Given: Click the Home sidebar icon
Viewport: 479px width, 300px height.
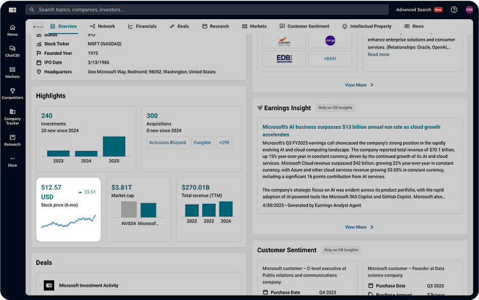Looking at the screenshot, I should [12, 30].
